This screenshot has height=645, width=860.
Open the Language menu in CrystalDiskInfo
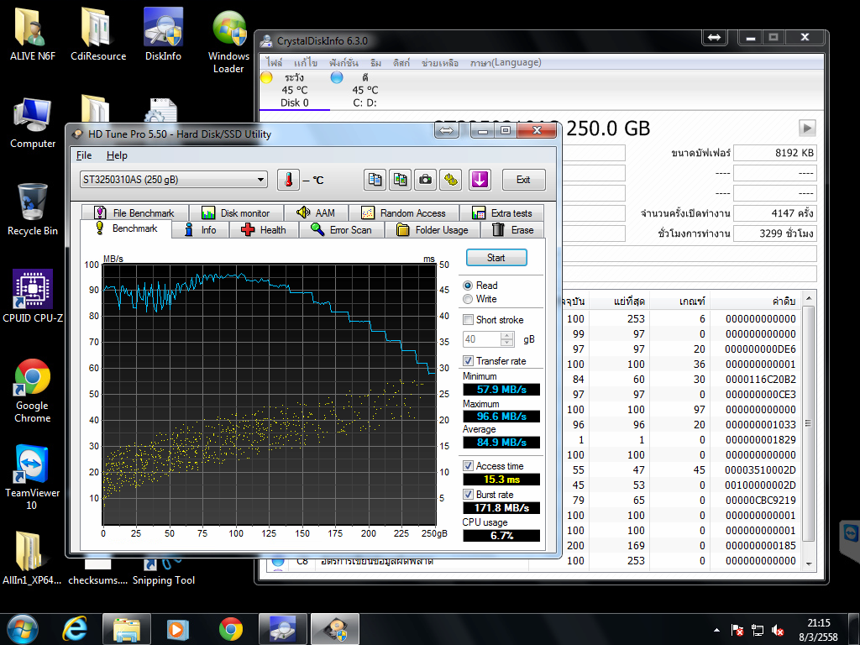[x=506, y=63]
